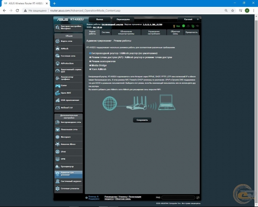Image resolution: width=258 pixels, height=207 pixels.
Task: Open the Network Map (Карта сети) page
Action: pyautogui.click(x=68, y=41)
